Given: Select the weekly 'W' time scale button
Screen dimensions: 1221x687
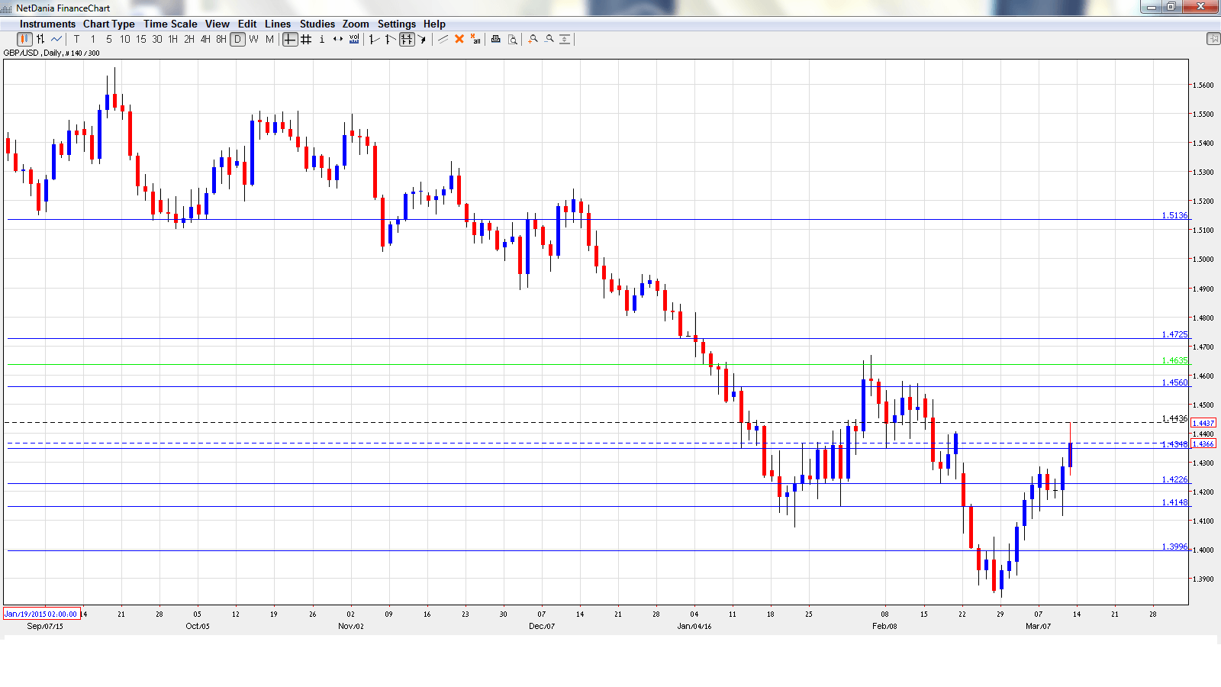Looking at the screenshot, I should point(253,40).
